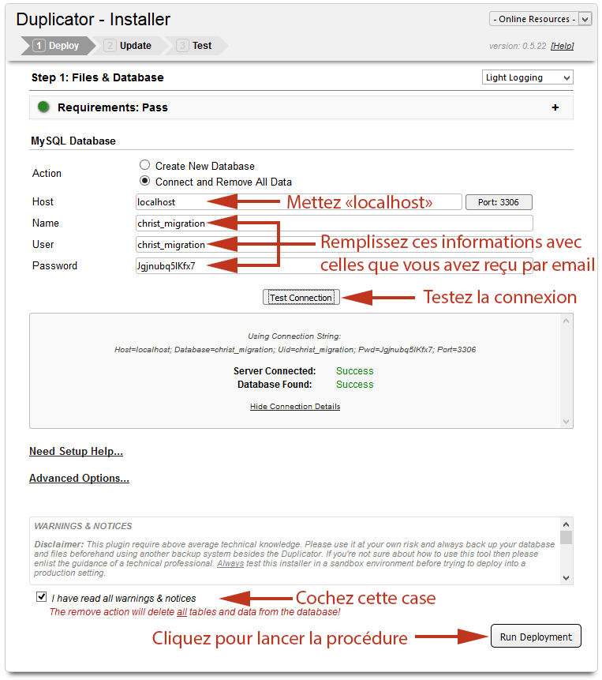Click Hide Connection Details link
The height and width of the screenshot is (680, 602).
295,407
